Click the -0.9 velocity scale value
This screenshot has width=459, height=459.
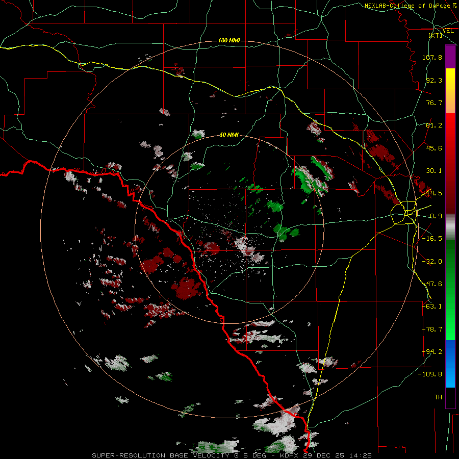(434, 216)
